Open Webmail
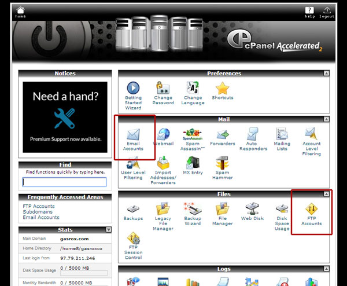Screen dimensions: 347x286 click(163, 137)
